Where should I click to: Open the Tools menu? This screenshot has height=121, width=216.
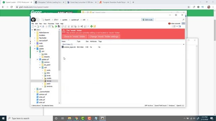point(57,24)
